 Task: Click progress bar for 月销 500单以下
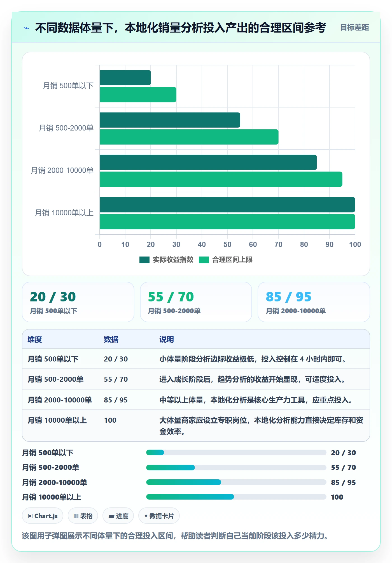236,452
